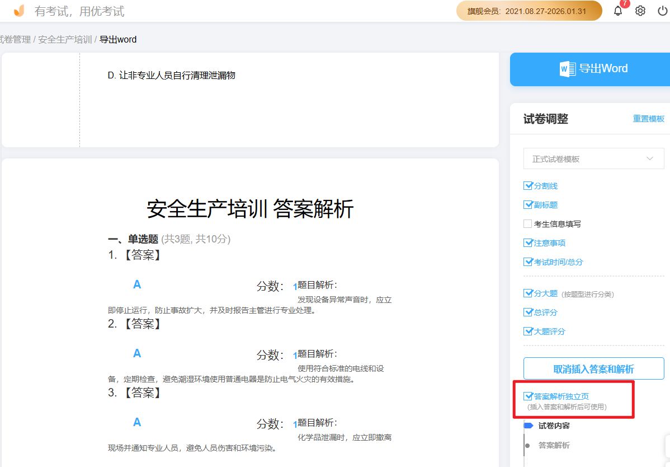Disable the 副标题 checkbox
Screen dimensions: 670x467
point(527,204)
